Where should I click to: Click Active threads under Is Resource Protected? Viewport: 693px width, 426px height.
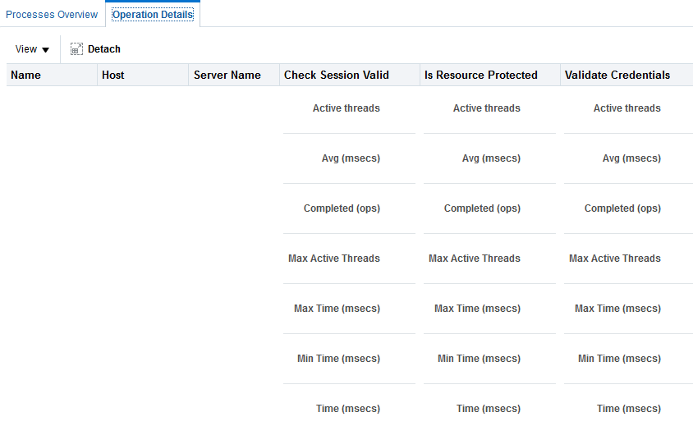click(487, 108)
